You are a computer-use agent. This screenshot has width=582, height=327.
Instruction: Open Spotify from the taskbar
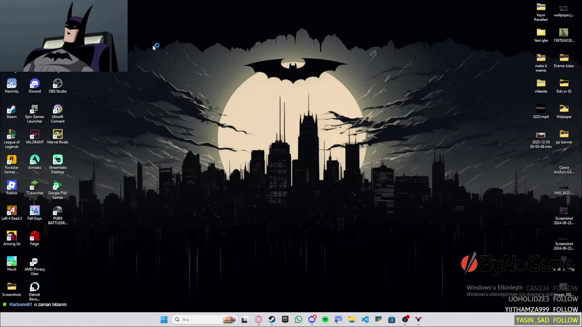(325, 320)
